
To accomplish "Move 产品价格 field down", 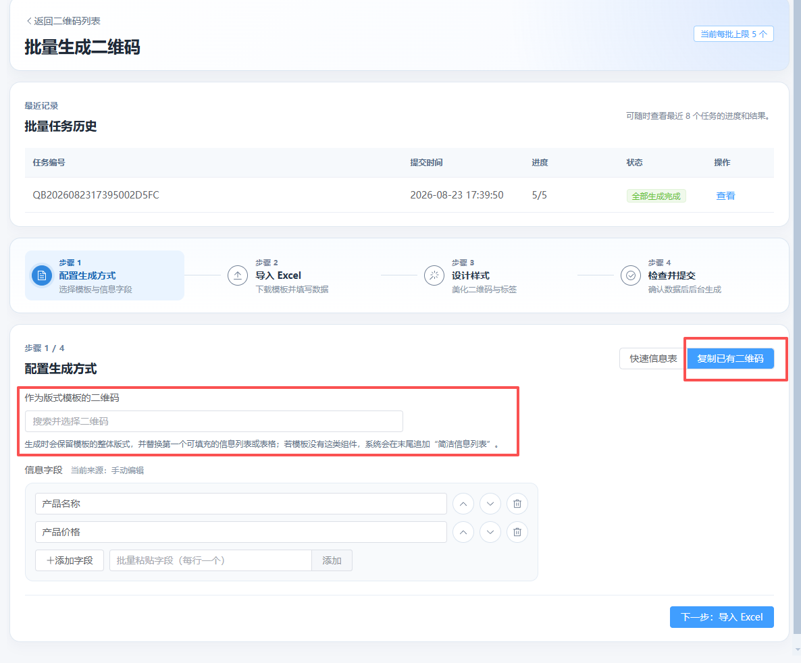I will pos(490,532).
